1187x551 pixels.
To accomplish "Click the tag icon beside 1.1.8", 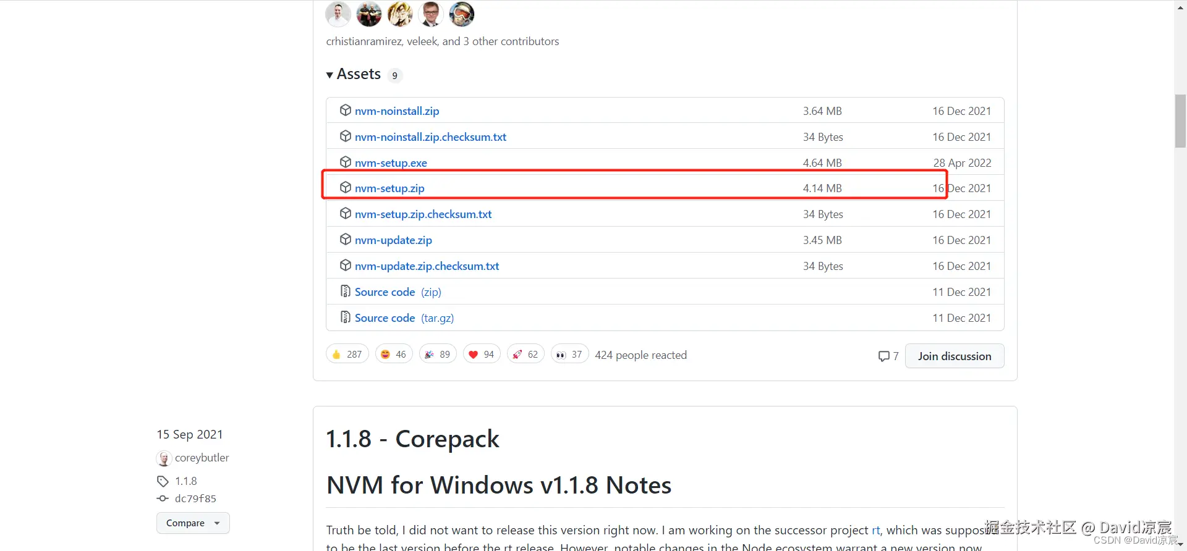I will coord(163,481).
